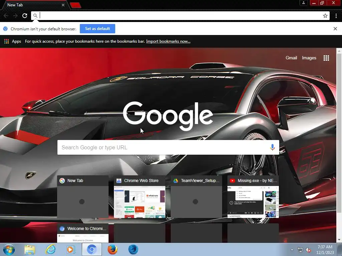Click the muted volume tray icon
Viewport: 342px width, 256px height.
[308, 250]
